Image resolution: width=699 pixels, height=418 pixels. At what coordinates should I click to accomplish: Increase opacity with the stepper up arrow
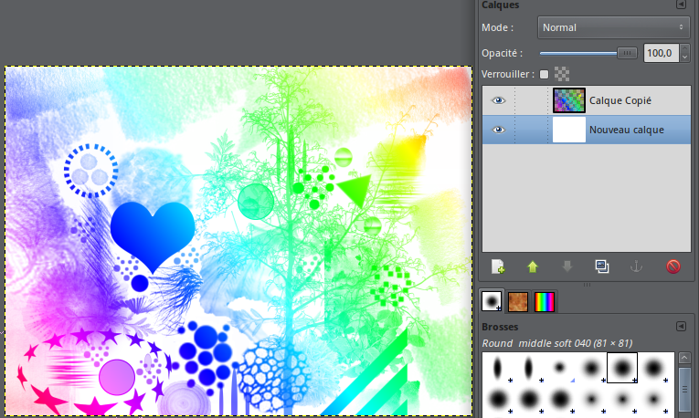coord(683,49)
